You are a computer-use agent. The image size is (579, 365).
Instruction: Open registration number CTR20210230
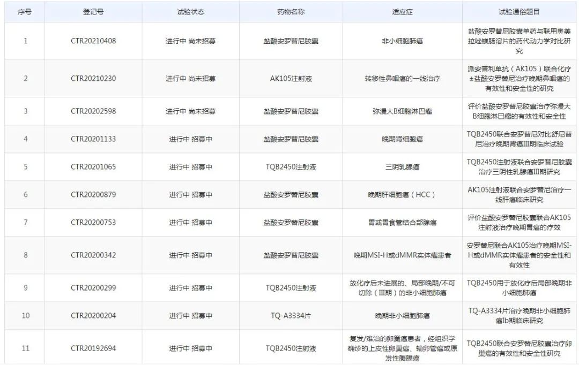(x=93, y=79)
